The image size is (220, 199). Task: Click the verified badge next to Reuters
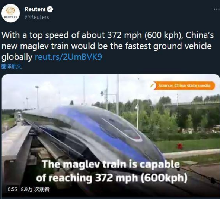coord(50,9)
